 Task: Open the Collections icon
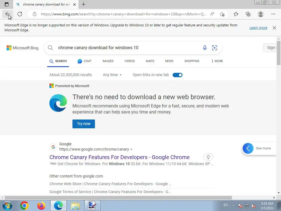tap(248, 14)
